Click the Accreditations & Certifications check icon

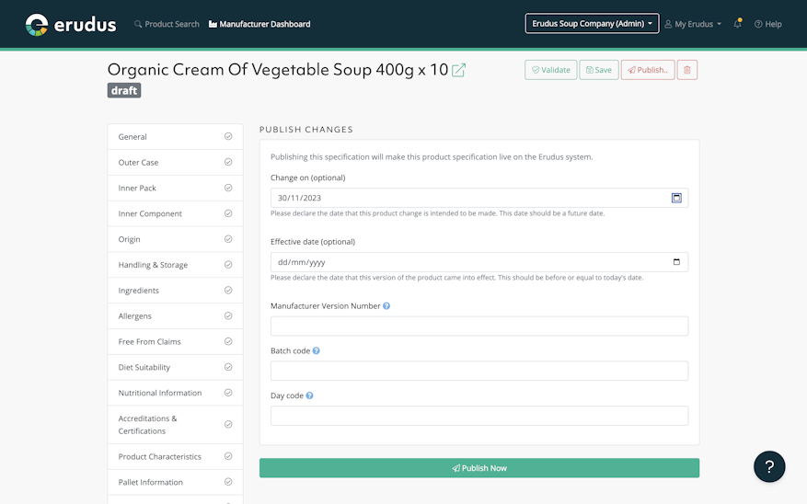tap(228, 424)
